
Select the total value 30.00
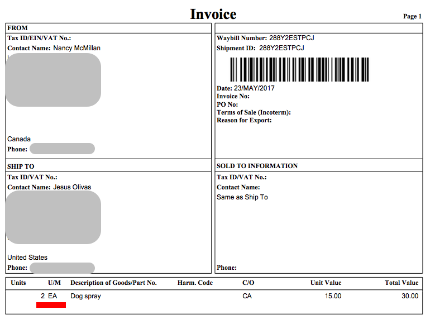click(x=410, y=296)
